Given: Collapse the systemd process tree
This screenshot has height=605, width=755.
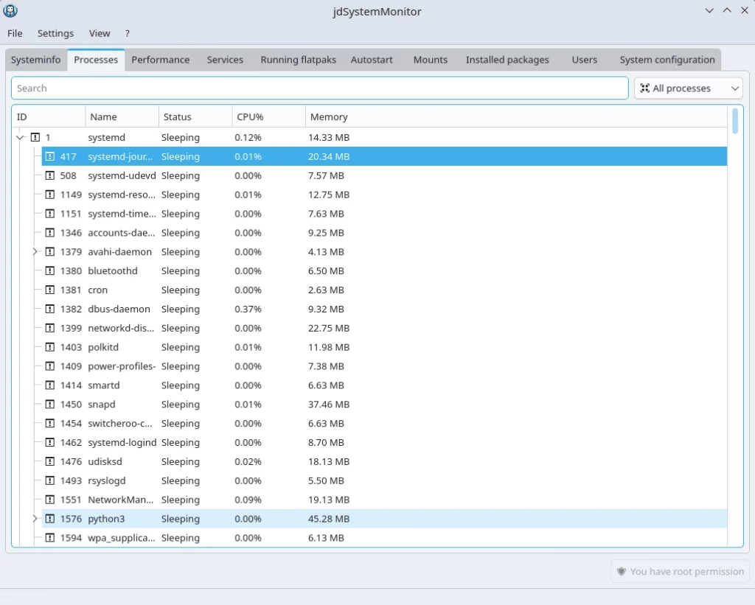Looking at the screenshot, I should [21, 138].
